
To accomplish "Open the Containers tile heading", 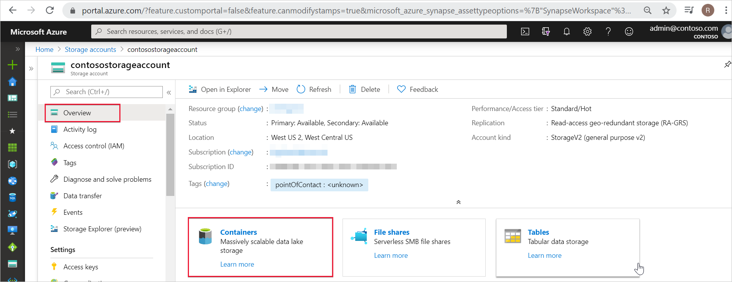I will click(x=239, y=232).
